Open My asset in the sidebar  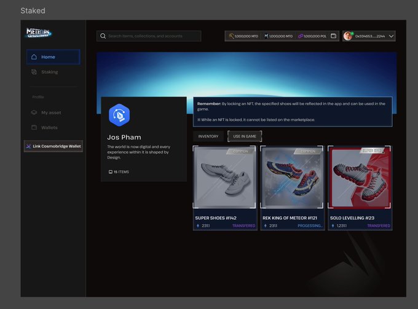[50, 112]
